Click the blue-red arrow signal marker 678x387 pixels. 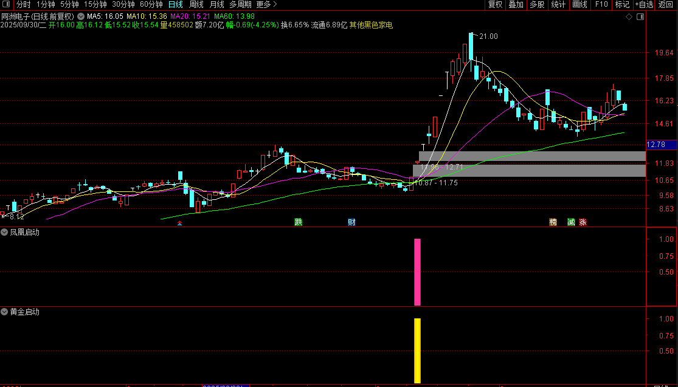tap(179, 223)
